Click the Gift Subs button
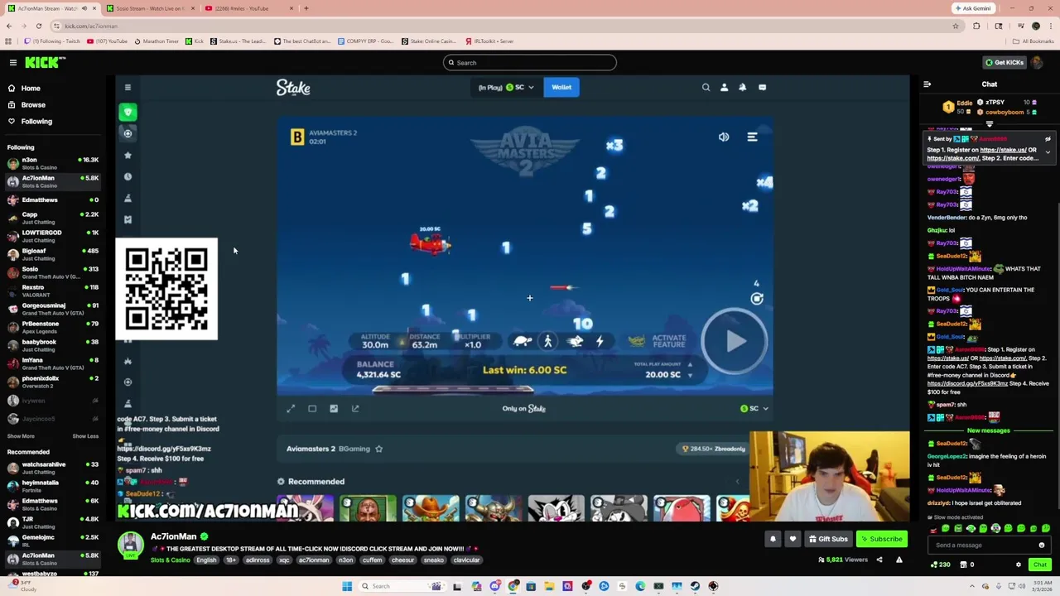1060x596 pixels. click(x=828, y=539)
